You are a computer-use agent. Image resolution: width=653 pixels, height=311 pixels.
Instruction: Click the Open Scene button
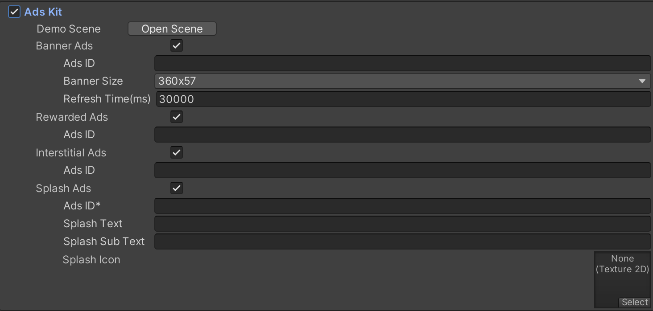click(x=172, y=29)
